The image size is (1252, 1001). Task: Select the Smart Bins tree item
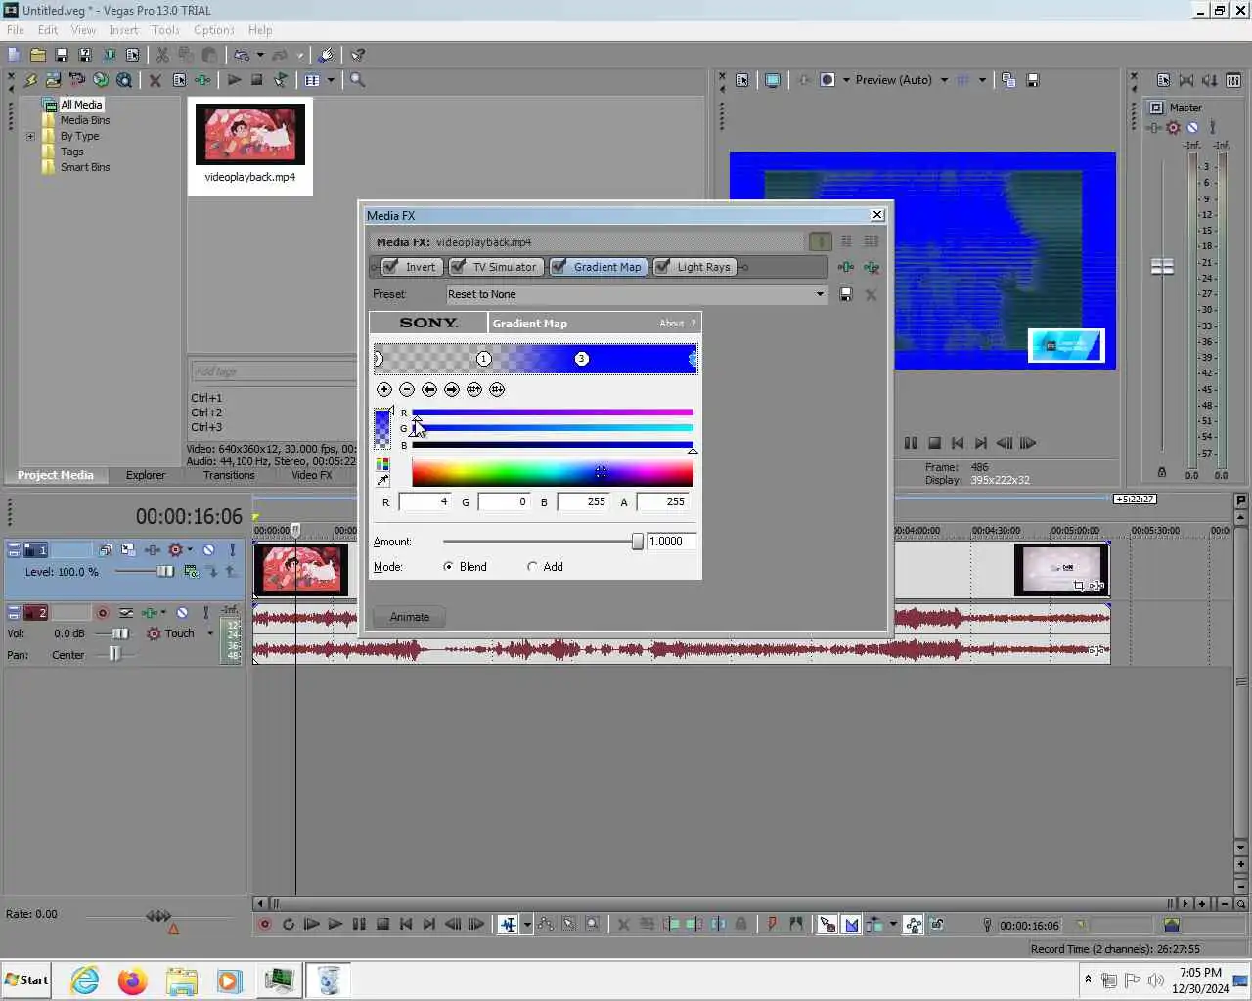click(x=85, y=167)
